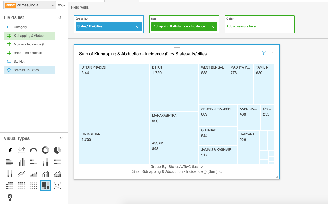Choose the KPI visual type icon
The height and width of the screenshot is (204, 328).
(x=22, y=150)
